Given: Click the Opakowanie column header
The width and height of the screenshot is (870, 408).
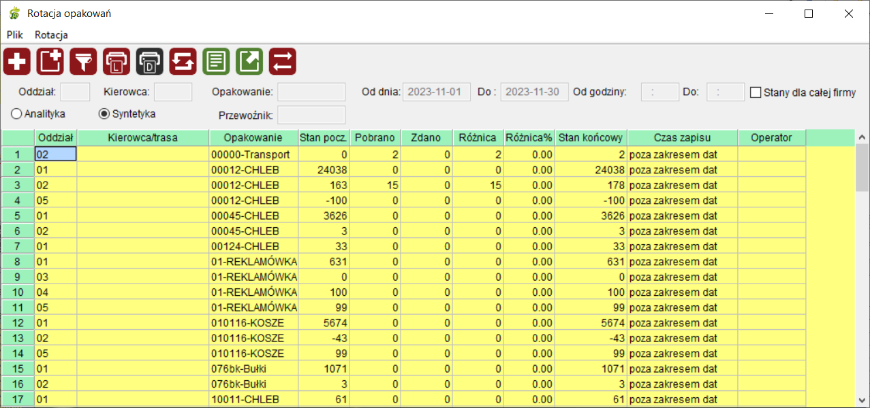Looking at the screenshot, I should (253, 138).
